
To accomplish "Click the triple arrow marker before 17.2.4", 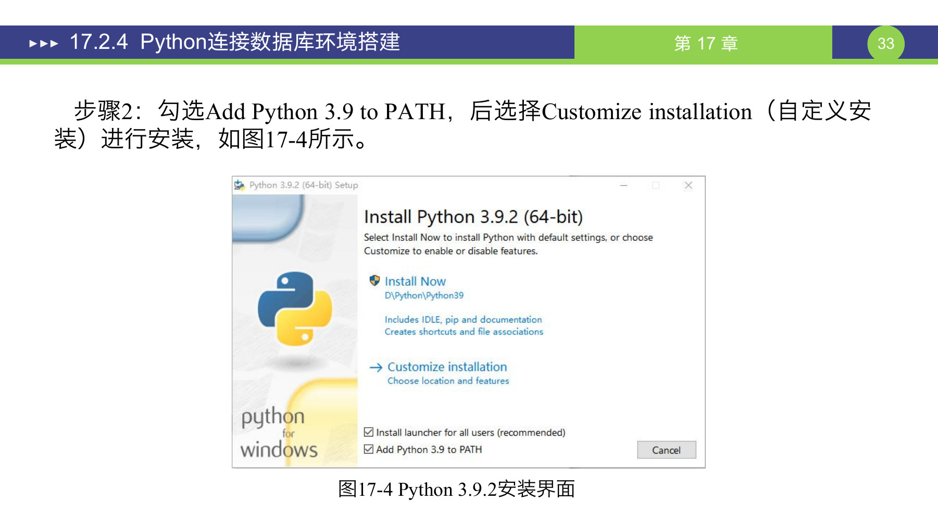I will click(x=44, y=44).
